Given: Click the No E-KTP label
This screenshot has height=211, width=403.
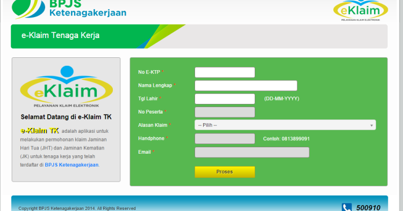Looking at the screenshot, I should coord(149,72).
